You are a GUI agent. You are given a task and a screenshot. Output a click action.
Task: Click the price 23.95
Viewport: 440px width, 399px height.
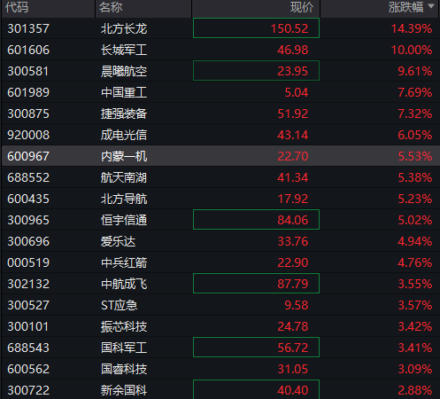tap(292, 71)
